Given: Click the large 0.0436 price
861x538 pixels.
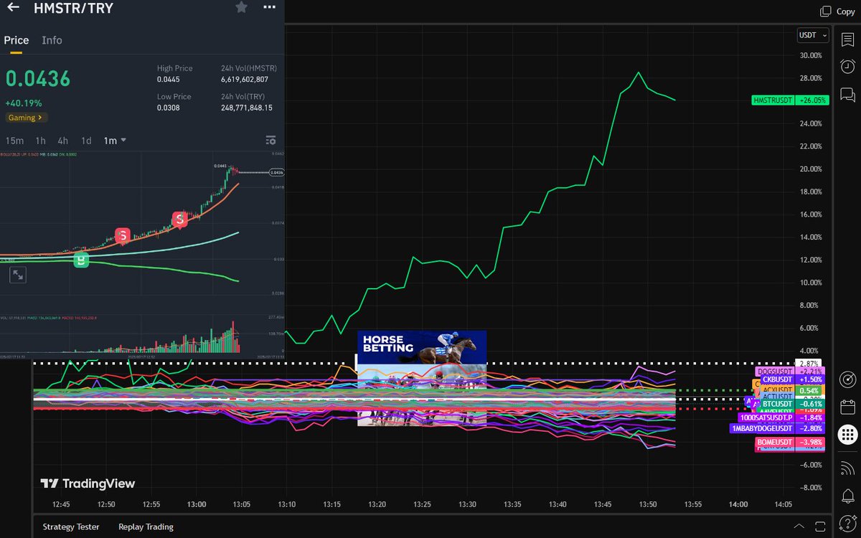Looking at the screenshot, I should click(x=38, y=79).
